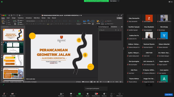The image size is (174, 97).
Task: Expand audio options arrow next to Unmute
Action: tap(7, 94)
